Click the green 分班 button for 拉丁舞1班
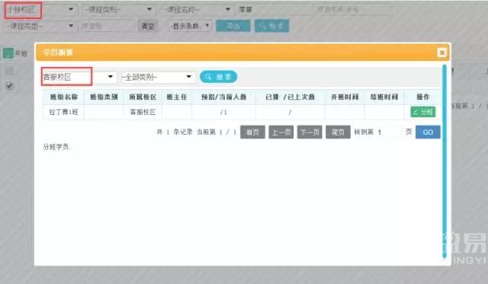 pyautogui.click(x=422, y=112)
